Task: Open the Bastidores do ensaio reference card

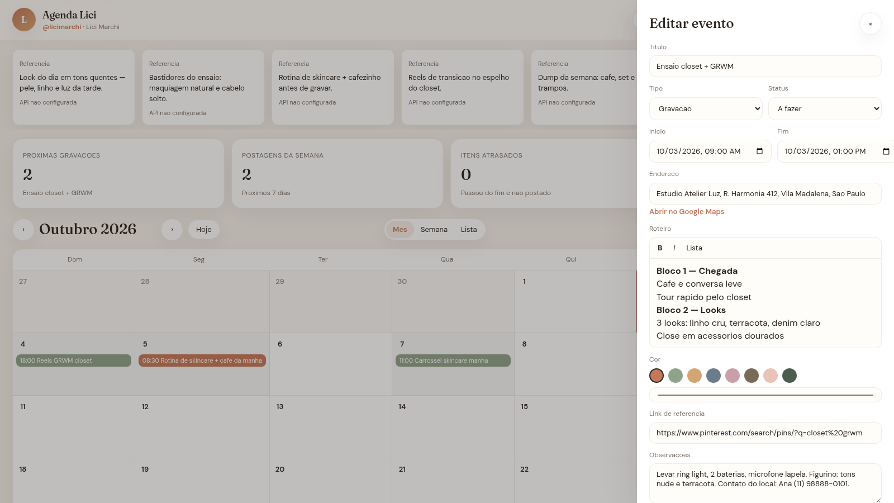Action: pyautogui.click(x=203, y=87)
